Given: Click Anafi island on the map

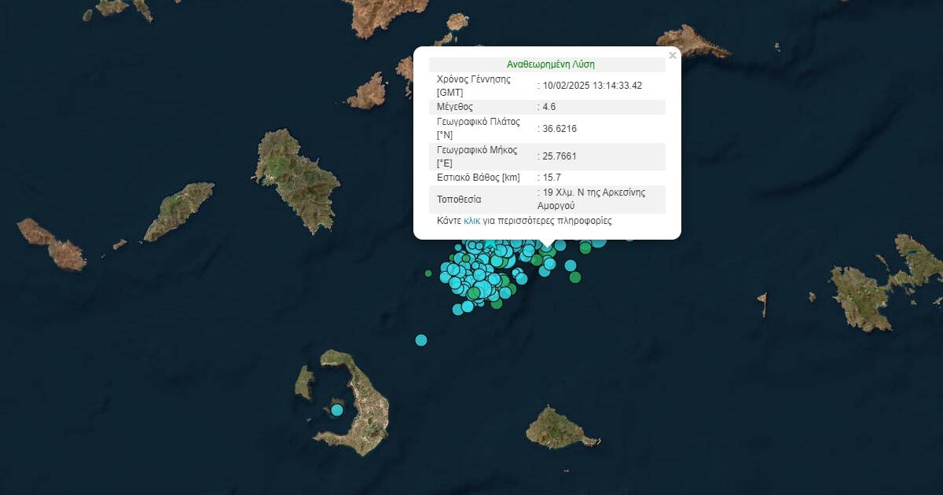Looking at the screenshot, I should tap(560, 428).
